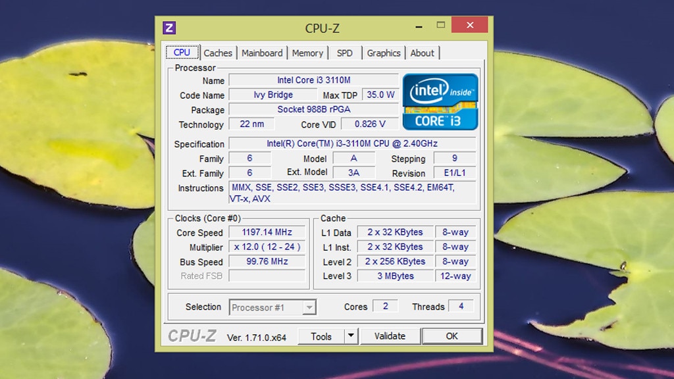Click the Intel Core i3 badge
Image resolution: width=674 pixels, height=379 pixels.
[440, 101]
